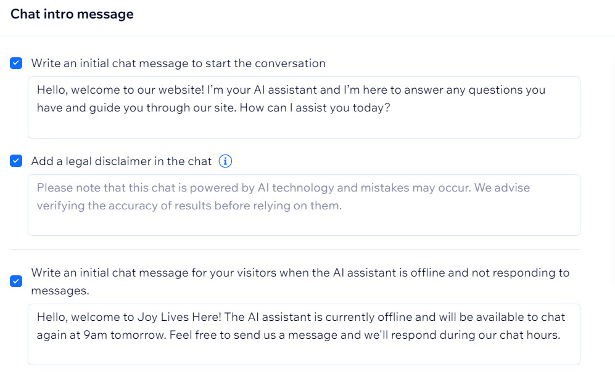Edit the offline AI assistant message field

click(x=304, y=334)
